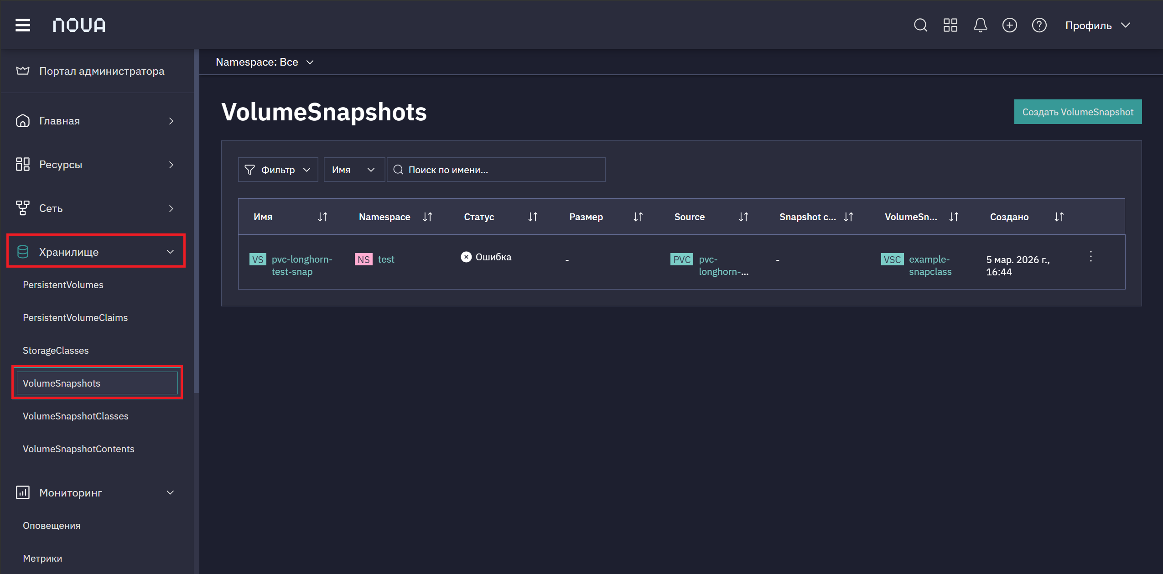Sort table by Имя column arrows
1163x574 pixels.
pyautogui.click(x=322, y=217)
